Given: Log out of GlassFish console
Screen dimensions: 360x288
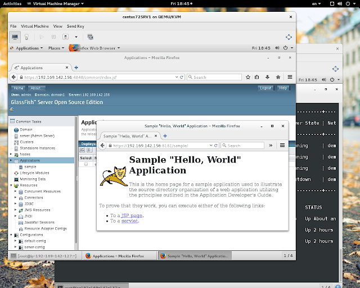Looking at the screenshot, I should click(265, 88).
